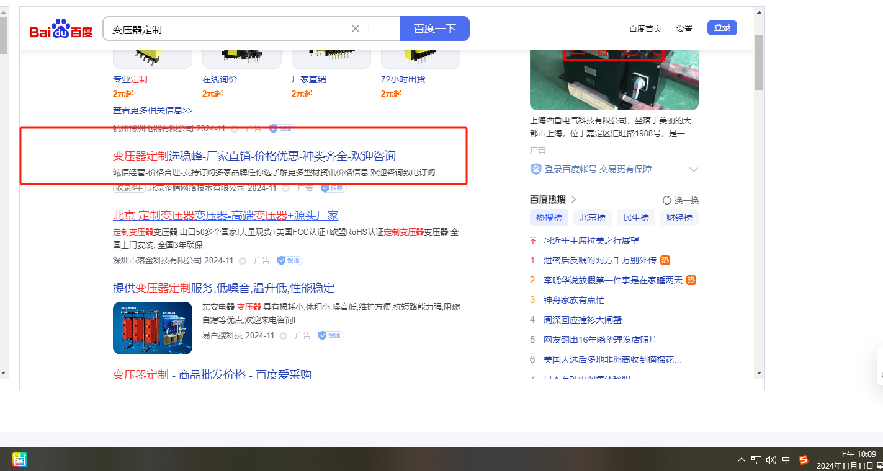Click the red top-pinned arrow icon beside 习近平主席拉美之行展望
The width and height of the screenshot is (883, 471).
(532, 240)
